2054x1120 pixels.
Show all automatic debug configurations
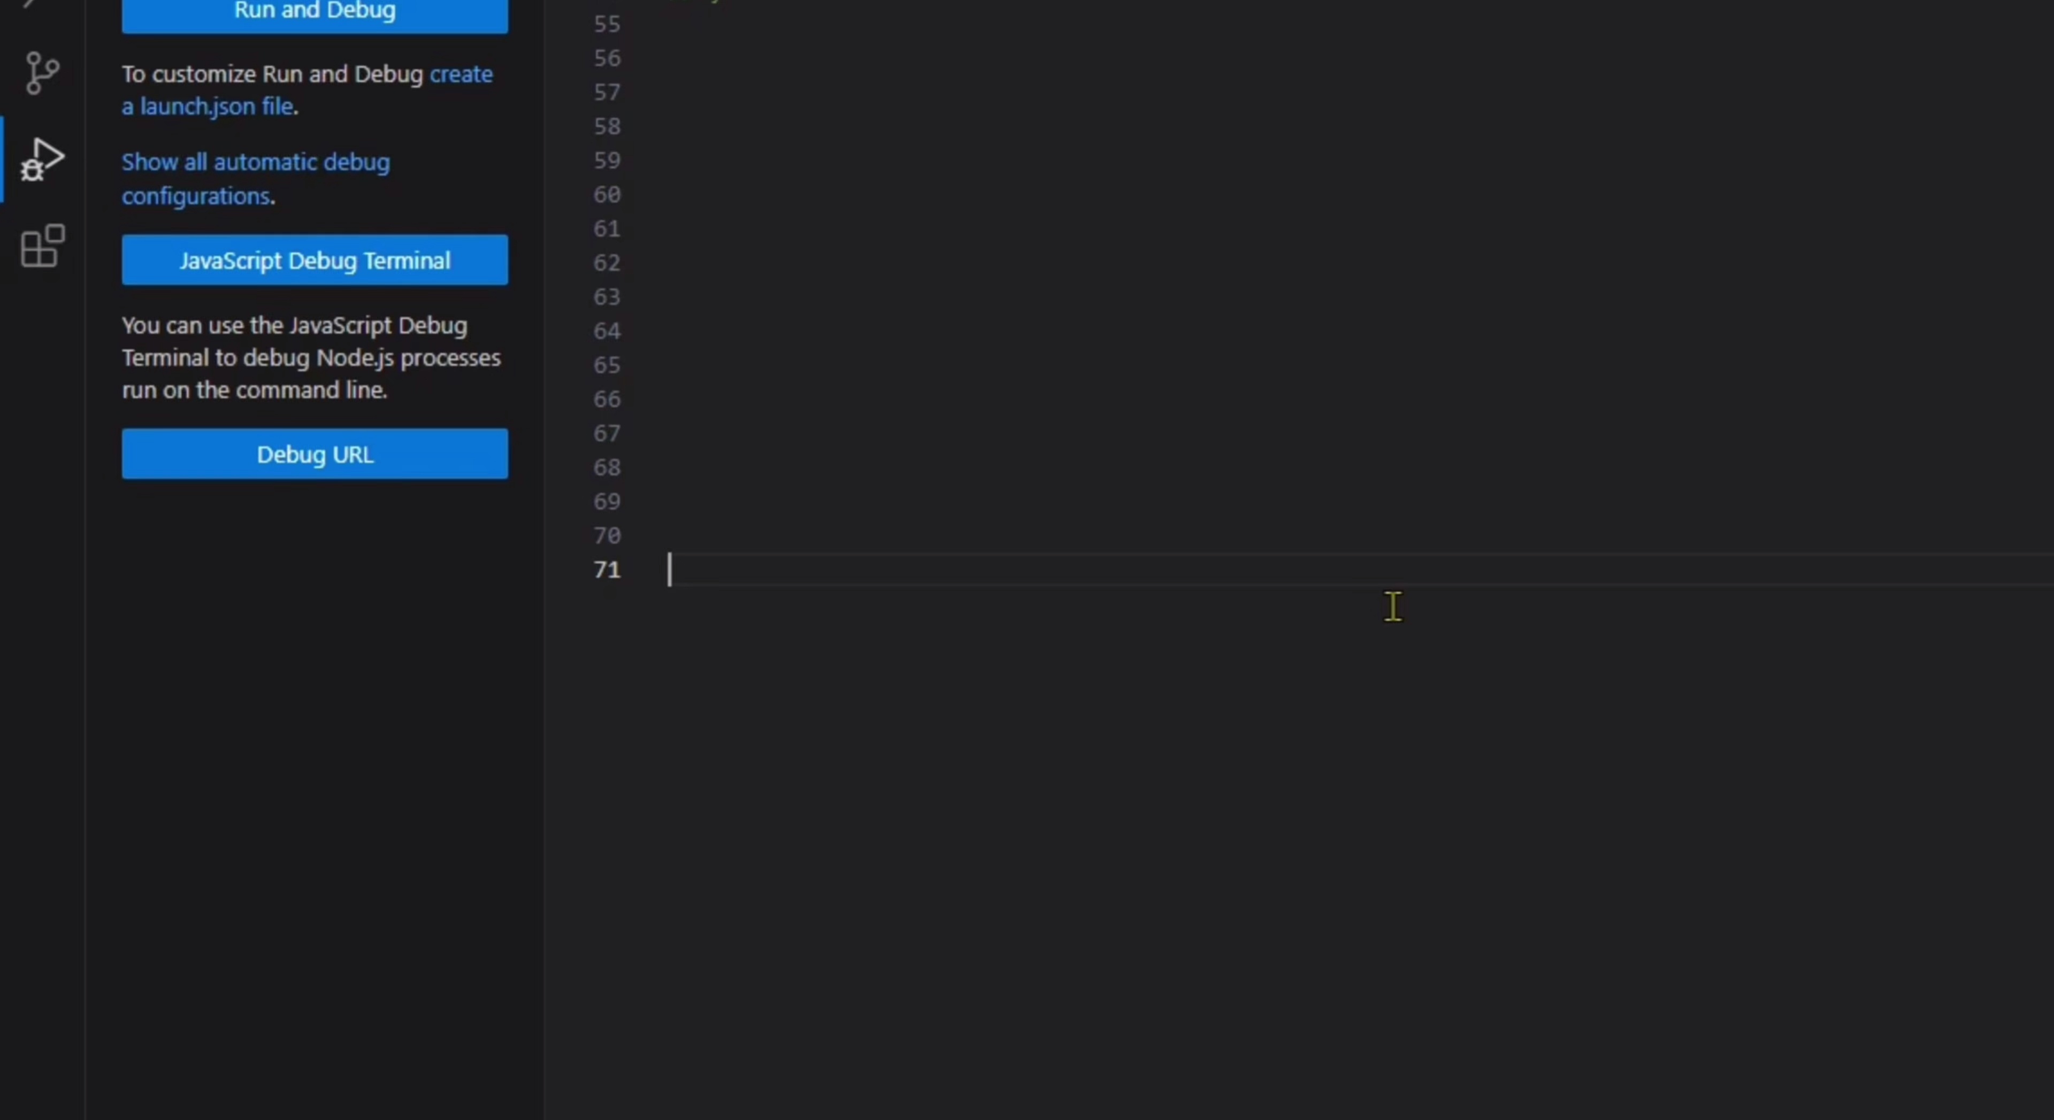[255, 163]
